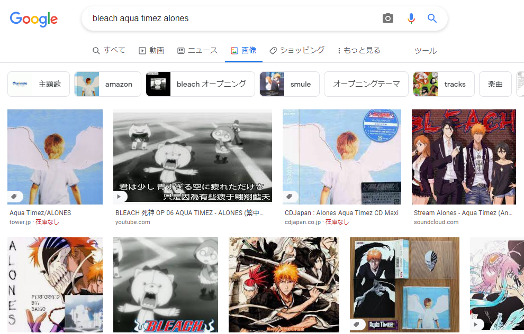Select the 主題歌 filter chip
This screenshot has width=524, height=334.
39,84
